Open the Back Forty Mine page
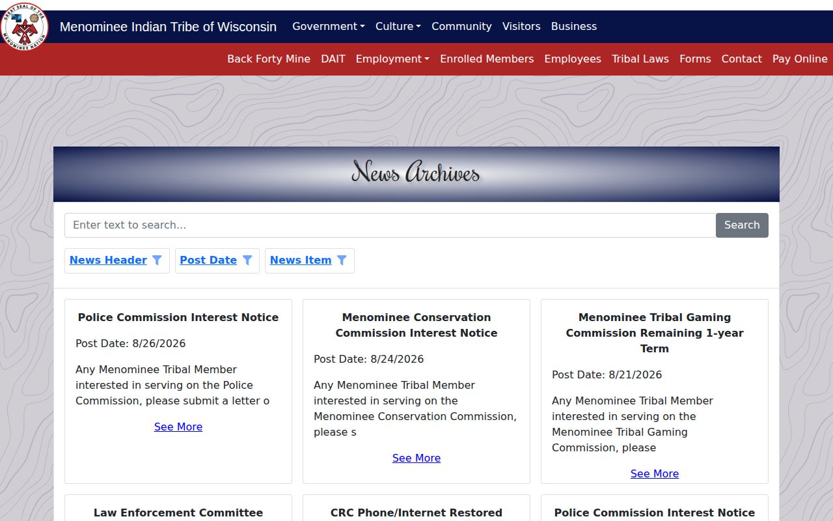833x521 pixels. click(x=269, y=59)
